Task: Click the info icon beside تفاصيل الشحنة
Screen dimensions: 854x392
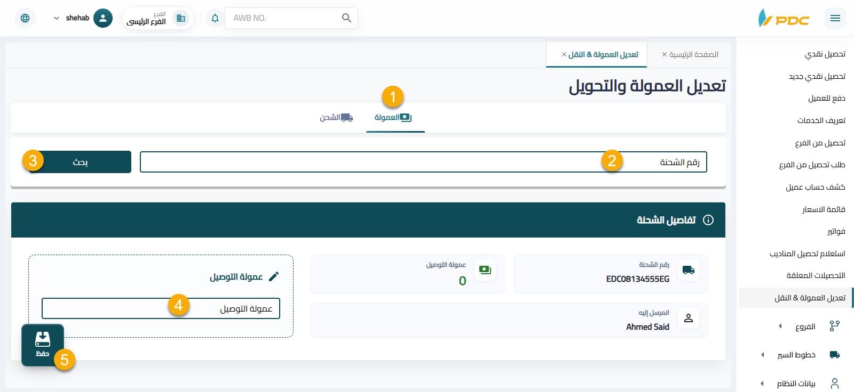Action: tap(708, 220)
